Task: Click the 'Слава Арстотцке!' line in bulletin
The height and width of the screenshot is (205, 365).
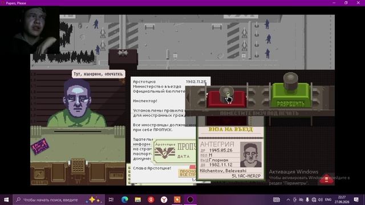Action: [152, 168]
